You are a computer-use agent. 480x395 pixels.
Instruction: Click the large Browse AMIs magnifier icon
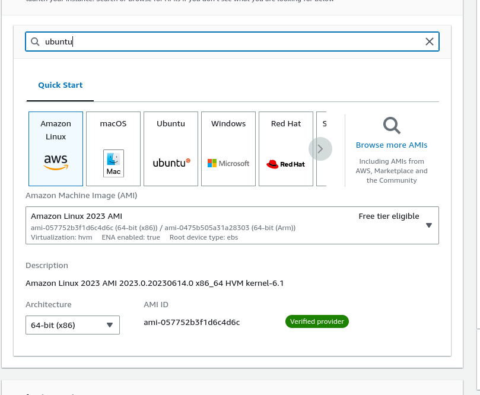click(x=392, y=126)
